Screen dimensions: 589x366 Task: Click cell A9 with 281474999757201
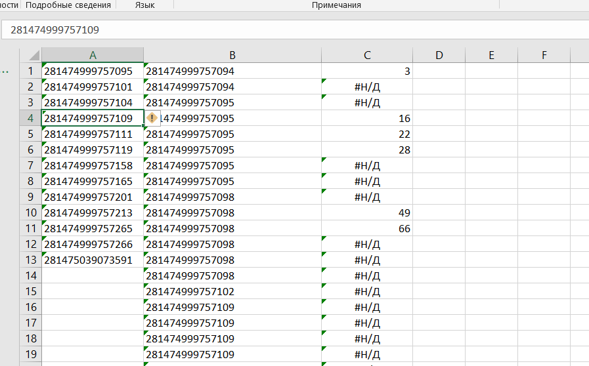click(x=93, y=197)
